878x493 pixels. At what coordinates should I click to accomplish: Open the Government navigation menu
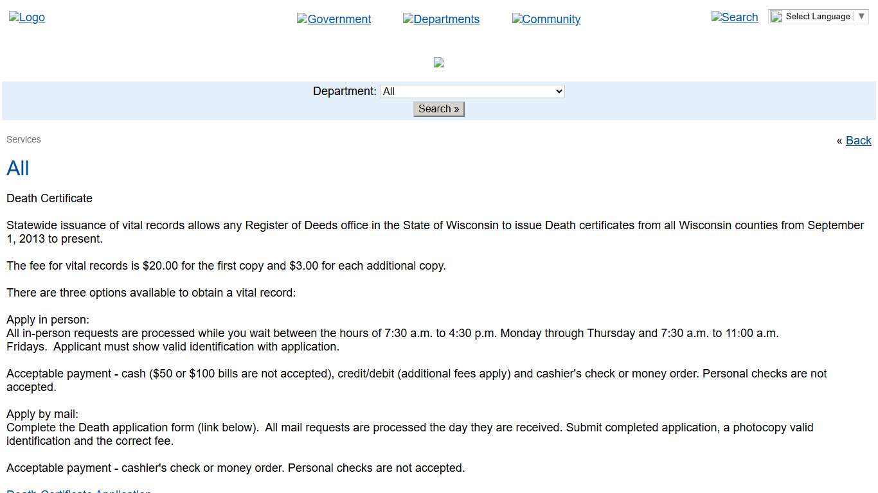tap(334, 19)
